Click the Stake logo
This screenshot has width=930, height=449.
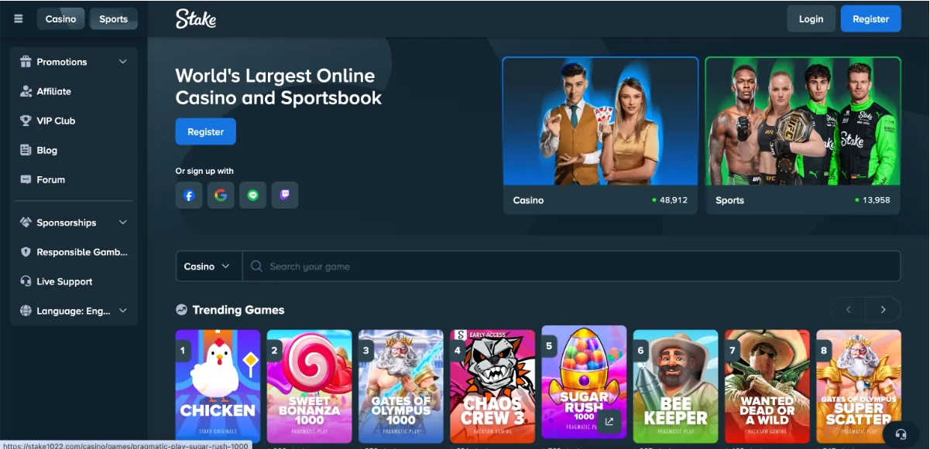click(x=195, y=19)
